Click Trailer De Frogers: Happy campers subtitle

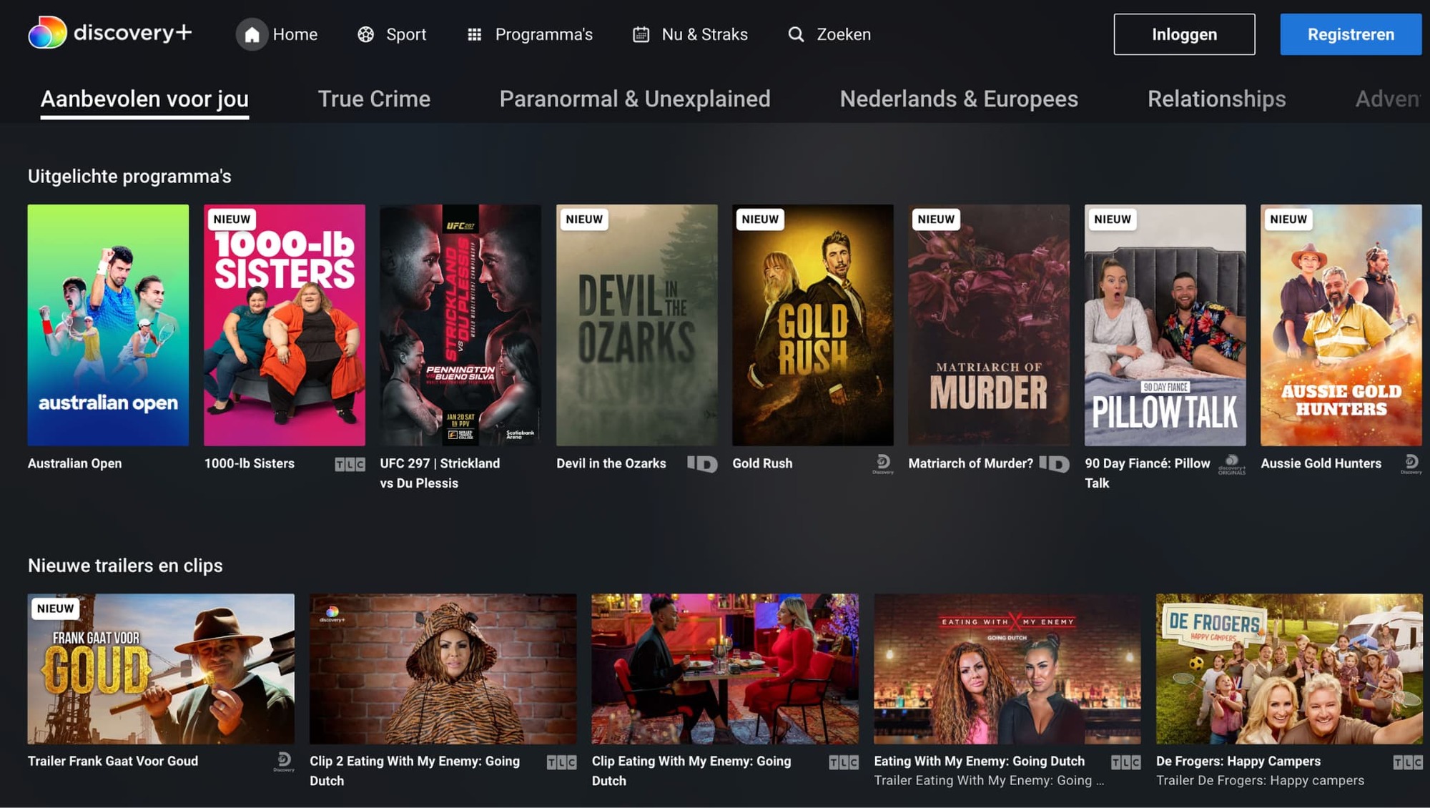tap(1260, 781)
